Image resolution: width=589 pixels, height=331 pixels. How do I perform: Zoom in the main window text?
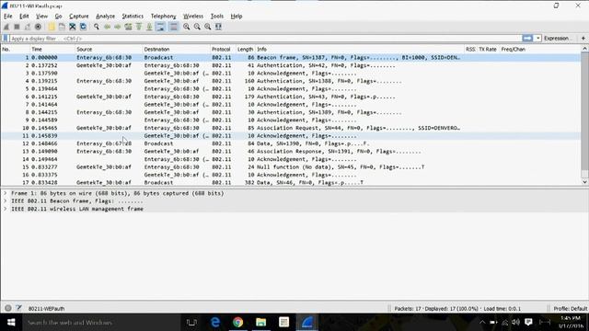coord(186,27)
